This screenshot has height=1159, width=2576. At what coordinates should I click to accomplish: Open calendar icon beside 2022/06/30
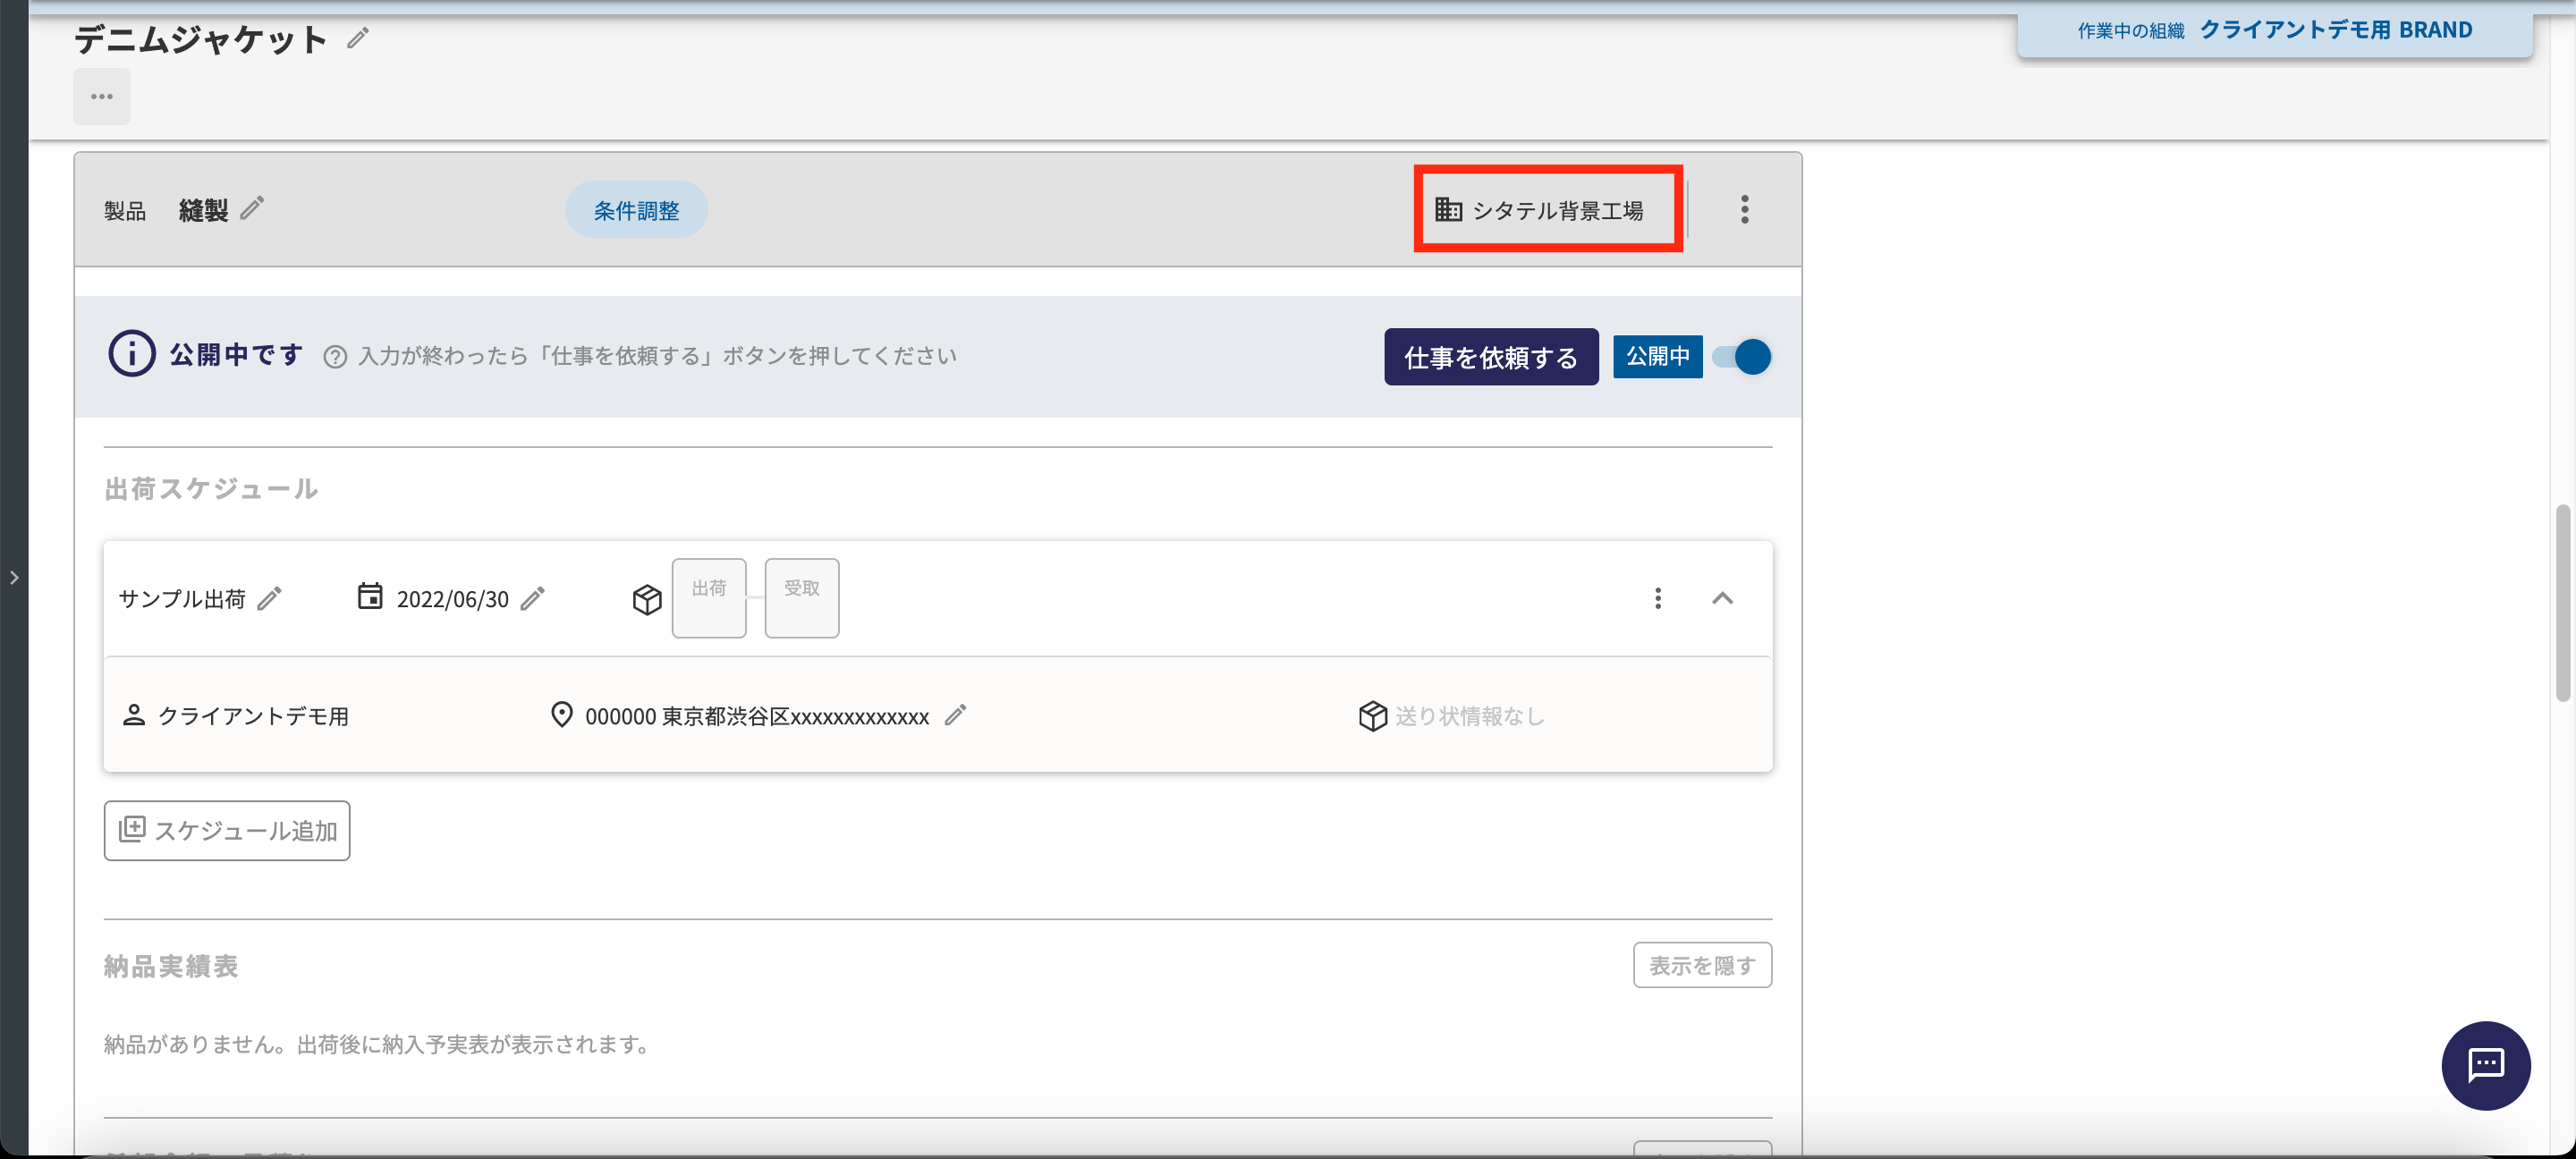point(370,596)
